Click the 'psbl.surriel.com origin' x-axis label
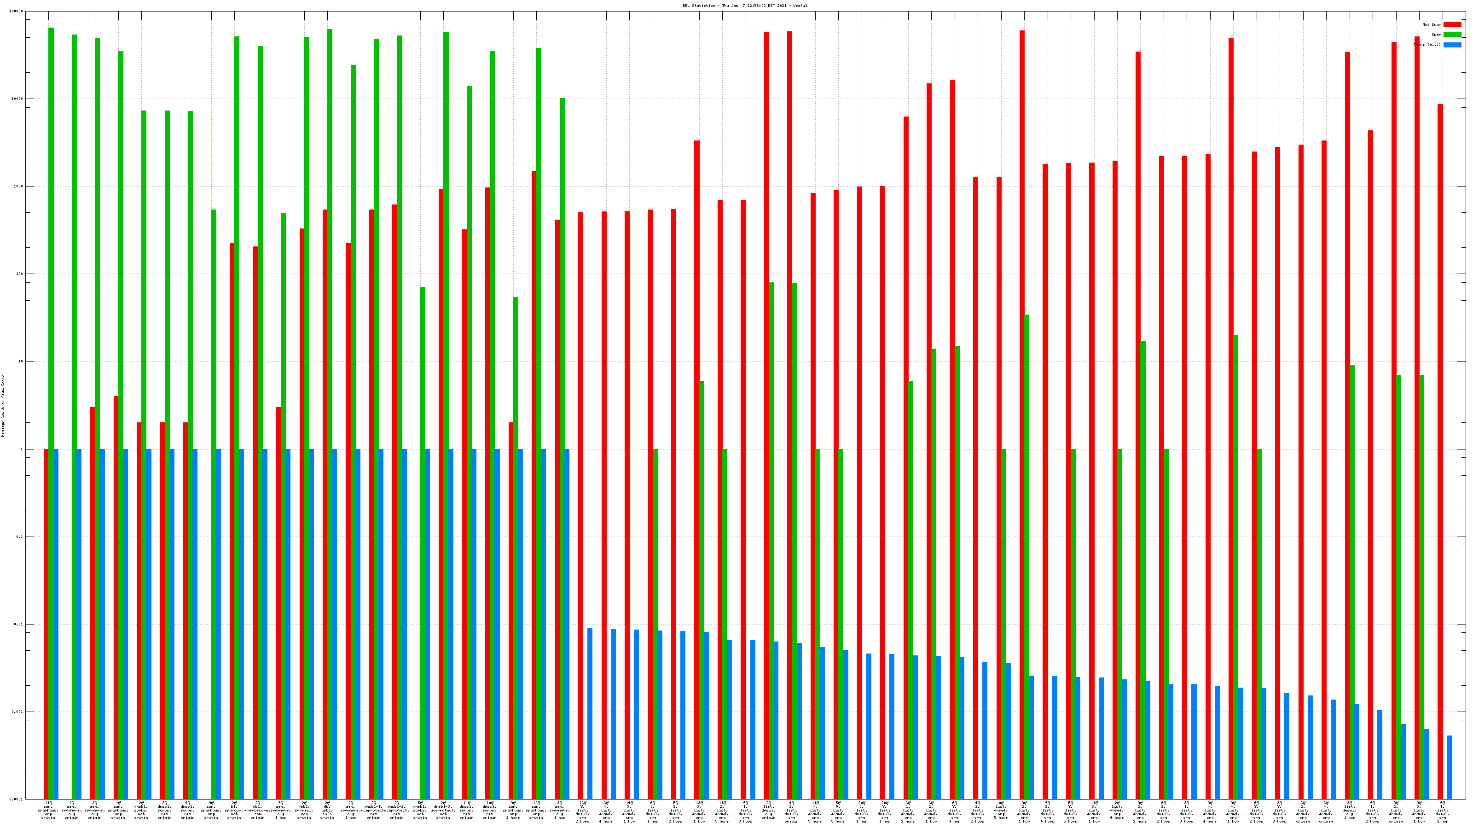Image resolution: width=1473 pixels, height=829 pixels. (304, 810)
